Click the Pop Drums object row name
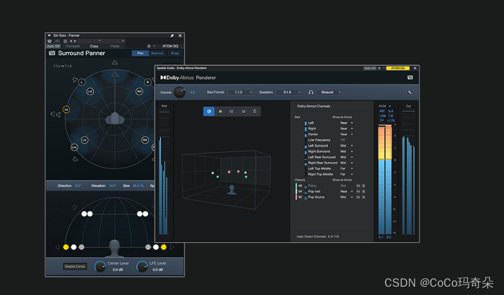504x295 pixels. tap(317, 197)
